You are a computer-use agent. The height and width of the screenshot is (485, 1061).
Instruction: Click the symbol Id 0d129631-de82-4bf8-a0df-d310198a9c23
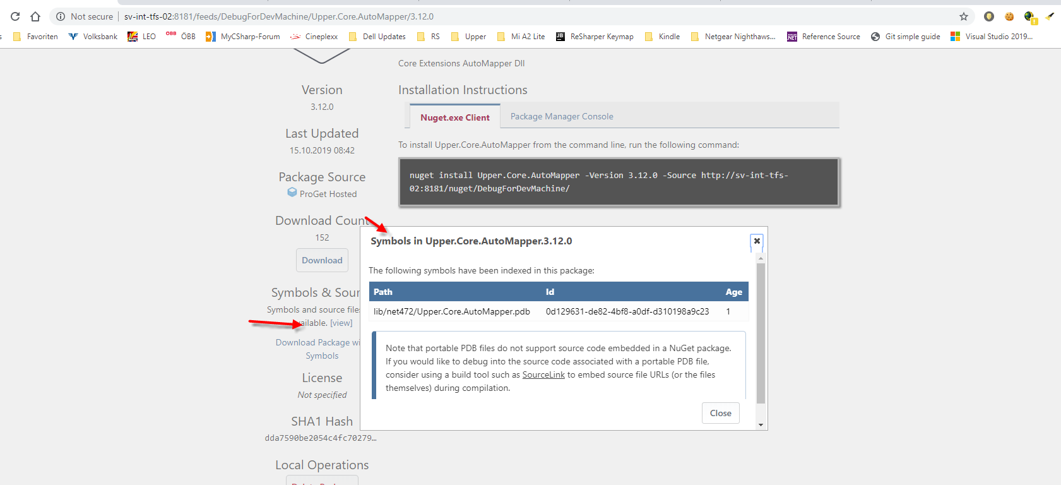[627, 311]
